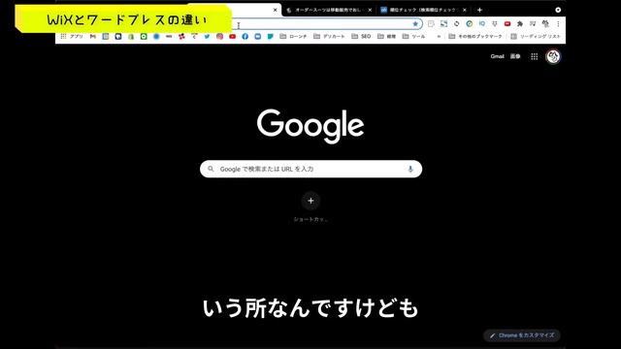Add a shortcut with the plus button
The image size is (621, 349).
point(310,201)
